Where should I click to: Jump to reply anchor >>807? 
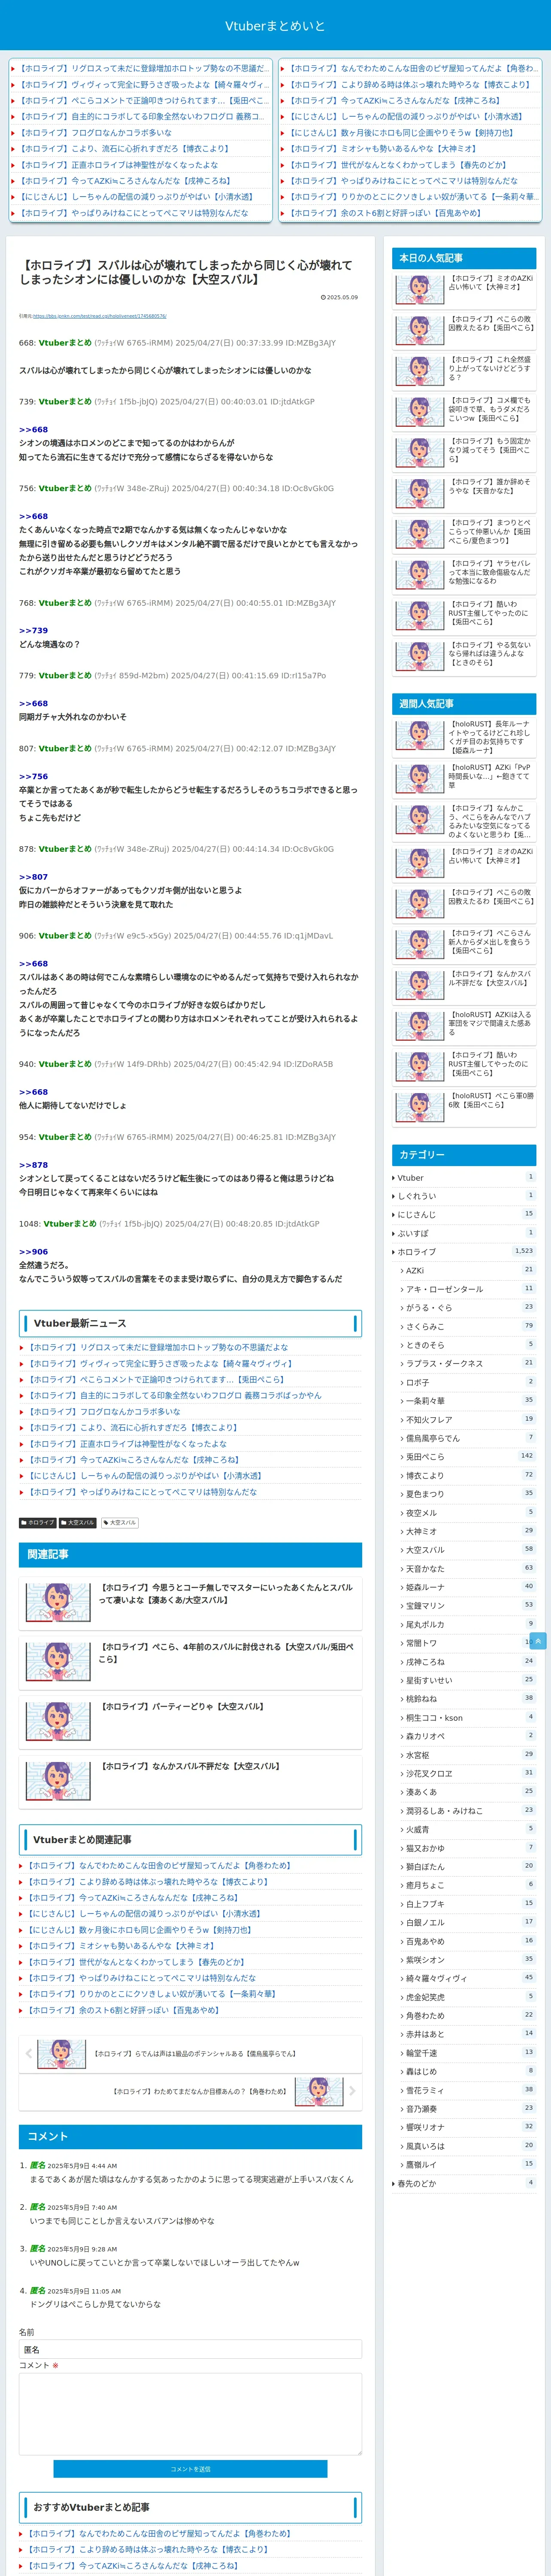[33, 877]
